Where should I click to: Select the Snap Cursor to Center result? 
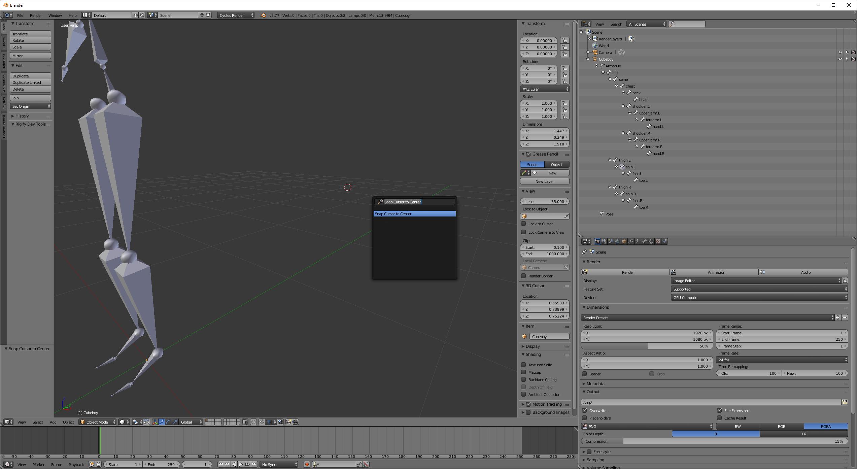point(414,214)
